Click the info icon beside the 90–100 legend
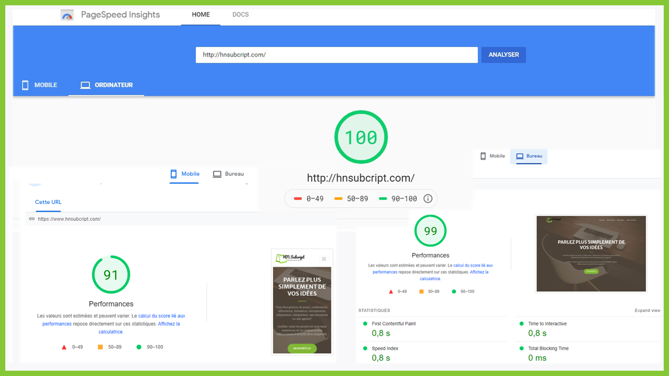The image size is (669, 376). click(x=428, y=199)
